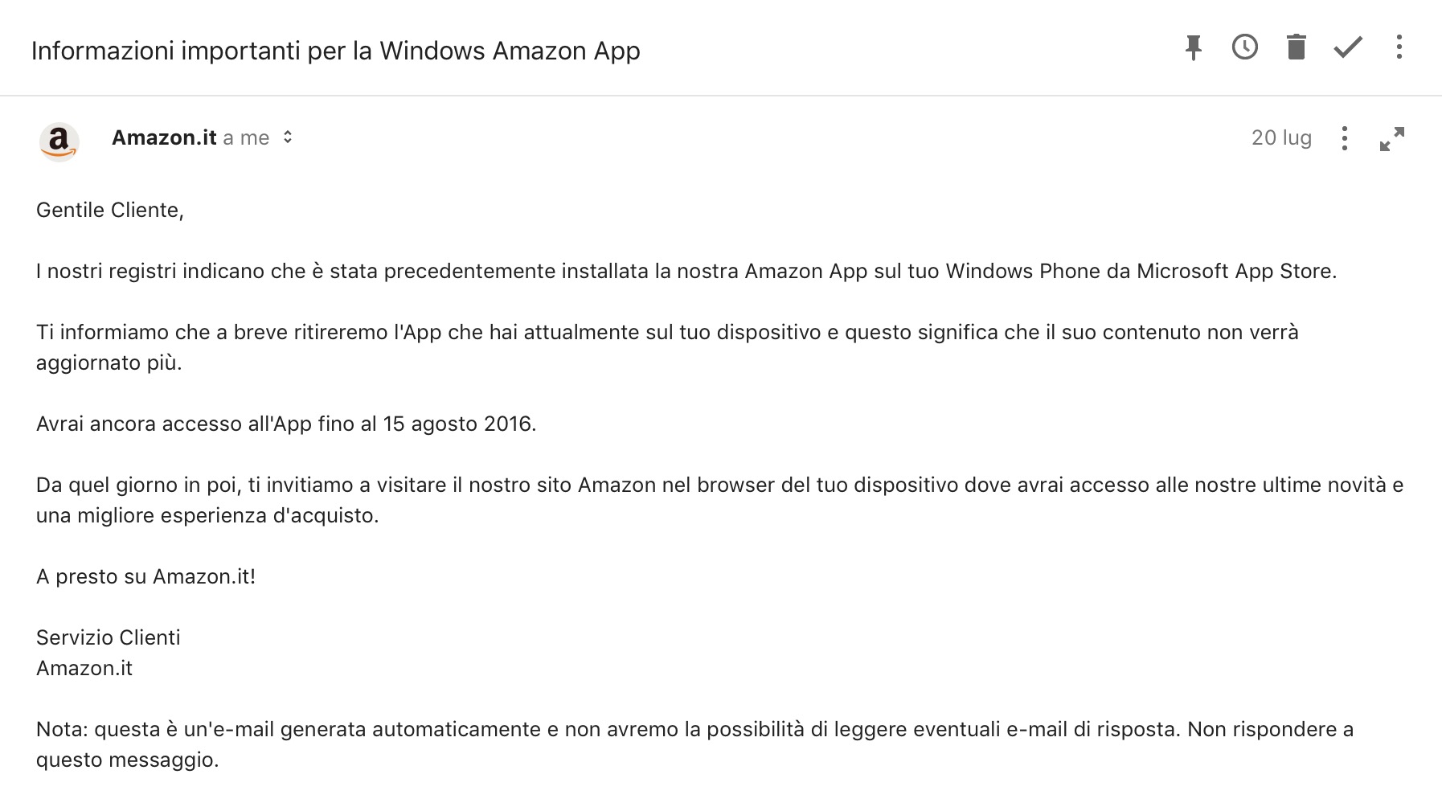Delete this email using the trash icon
Screen dimensions: 1442x807
[1296, 47]
